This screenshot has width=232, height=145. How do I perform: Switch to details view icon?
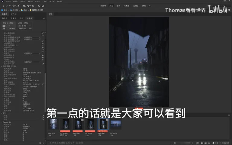pyautogui.click(x=205, y=143)
